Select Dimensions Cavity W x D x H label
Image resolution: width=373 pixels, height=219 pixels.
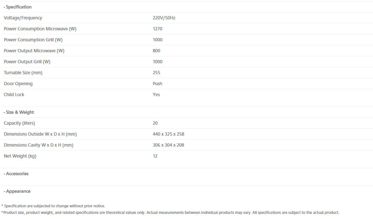tap(39, 145)
